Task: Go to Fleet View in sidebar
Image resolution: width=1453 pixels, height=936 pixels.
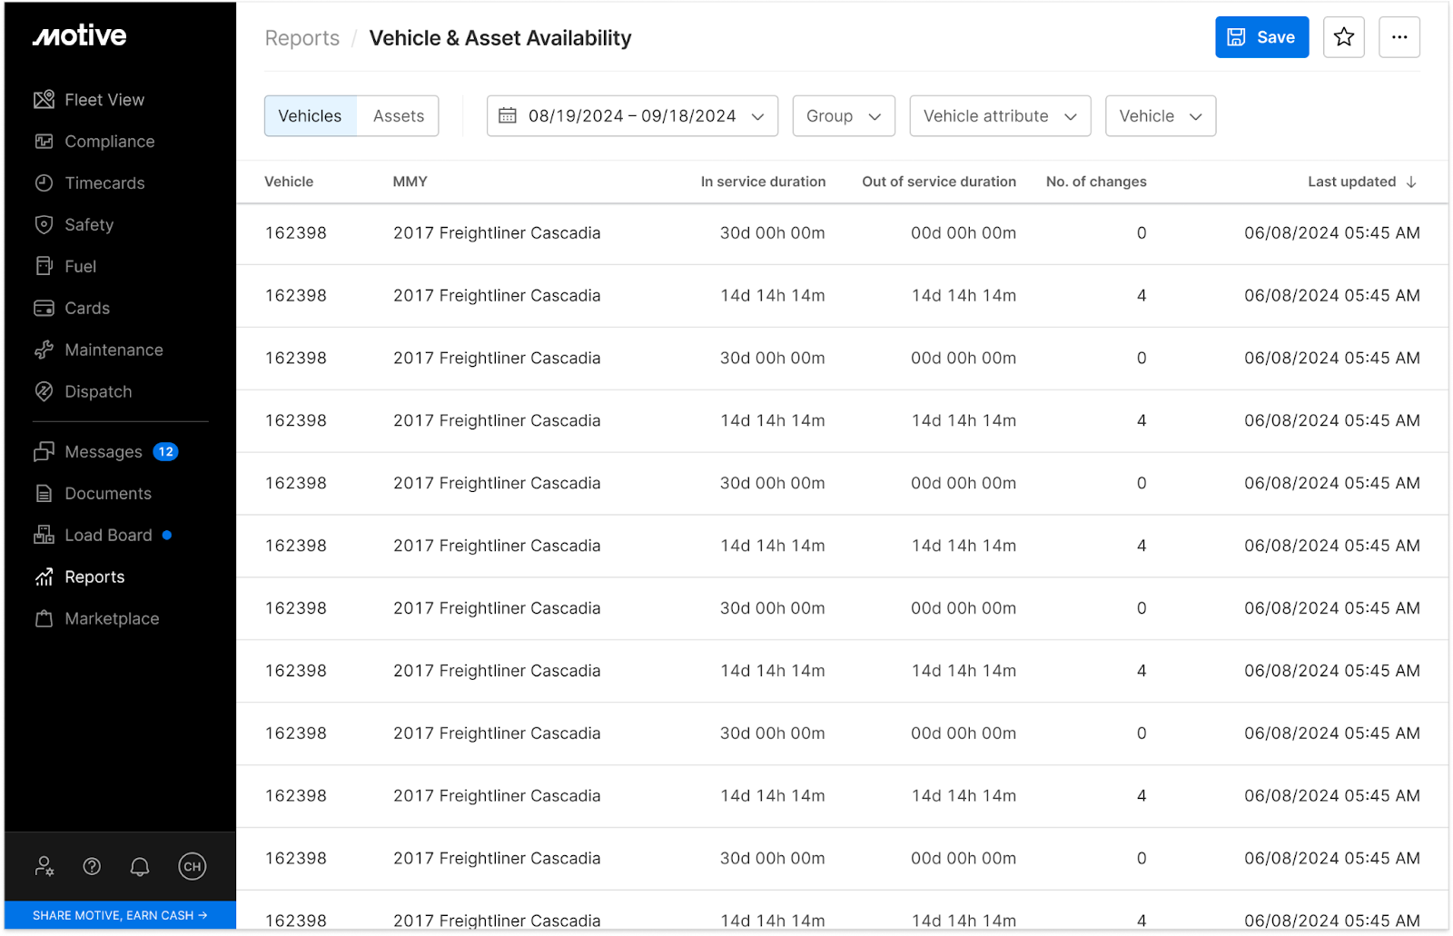Action: coord(104,100)
